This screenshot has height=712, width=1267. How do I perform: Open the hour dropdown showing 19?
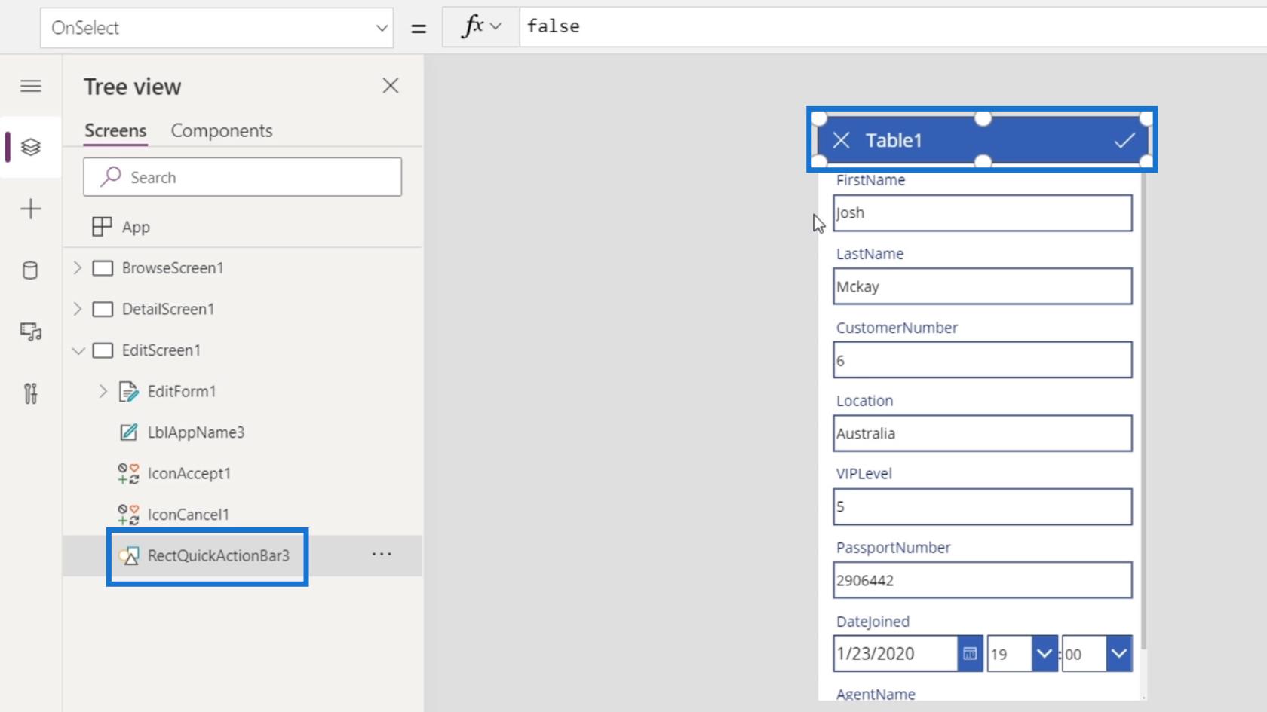pos(1044,654)
